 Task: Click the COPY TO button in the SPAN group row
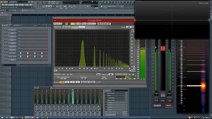tap(88, 82)
